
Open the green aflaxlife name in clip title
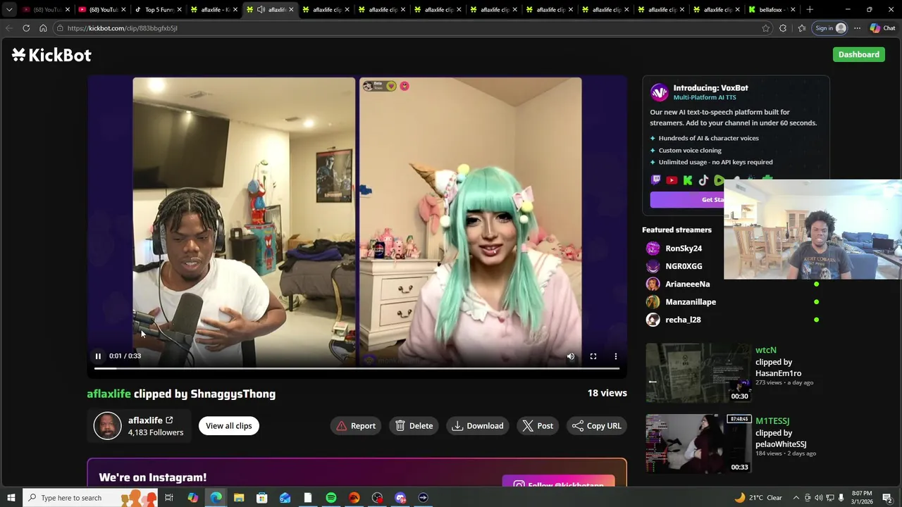point(109,394)
